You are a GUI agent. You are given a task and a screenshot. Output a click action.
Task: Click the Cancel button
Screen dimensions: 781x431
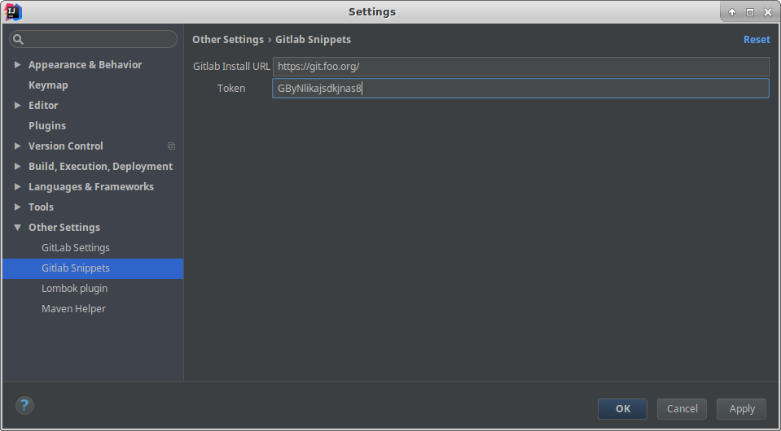click(682, 408)
